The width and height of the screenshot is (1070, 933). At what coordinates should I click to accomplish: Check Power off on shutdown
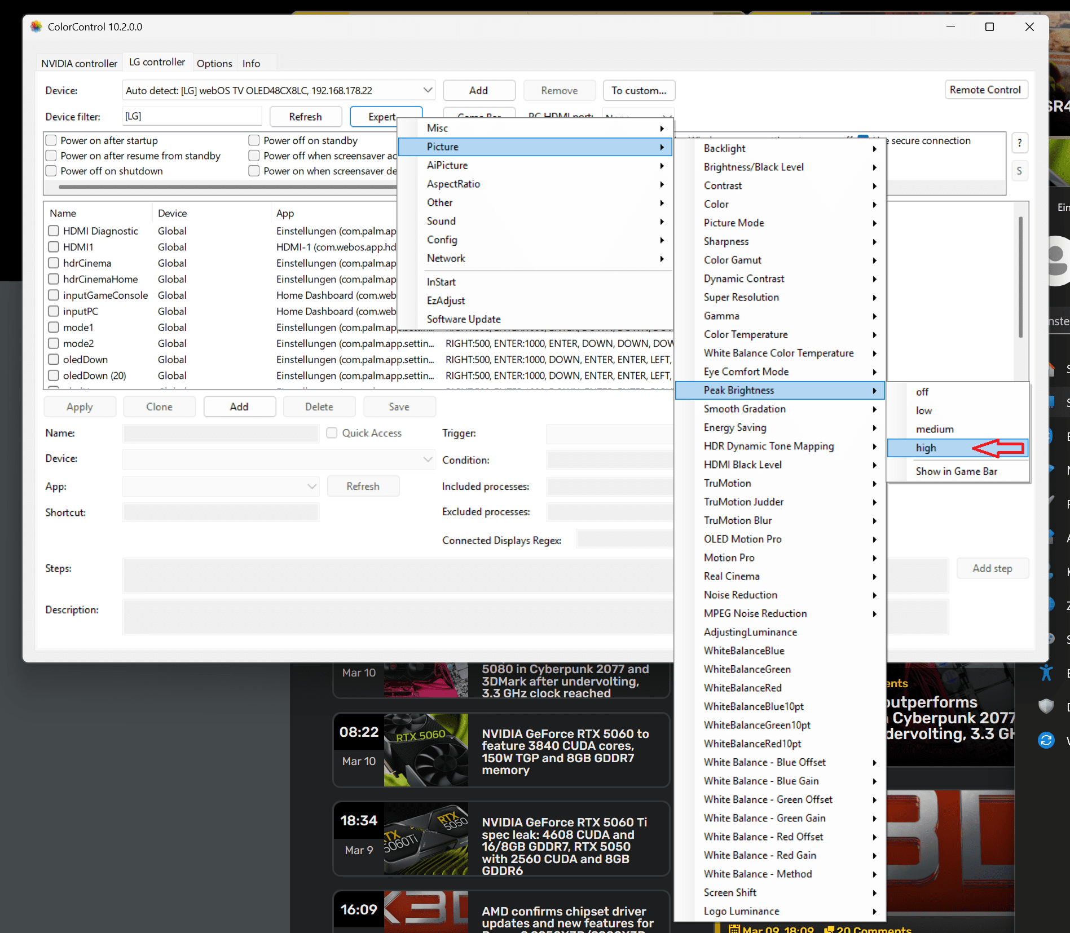coord(51,171)
